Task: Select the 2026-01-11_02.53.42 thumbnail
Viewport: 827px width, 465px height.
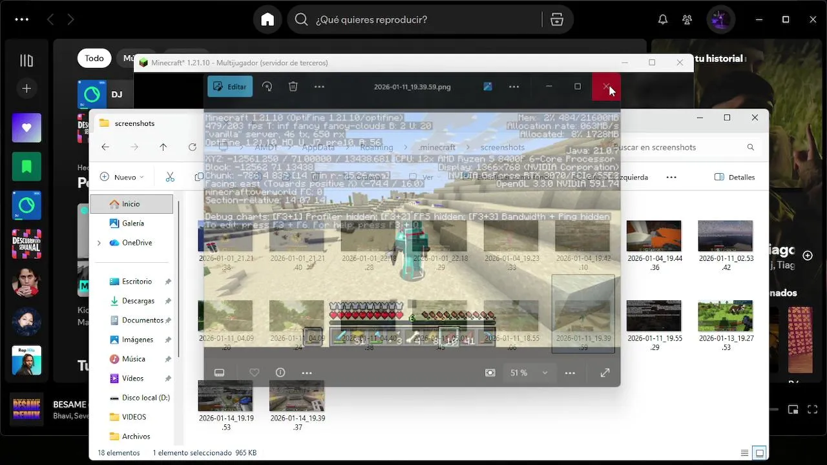Action: pos(725,236)
